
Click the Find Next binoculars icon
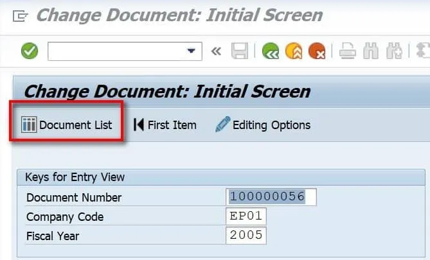(x=393, y=51)
